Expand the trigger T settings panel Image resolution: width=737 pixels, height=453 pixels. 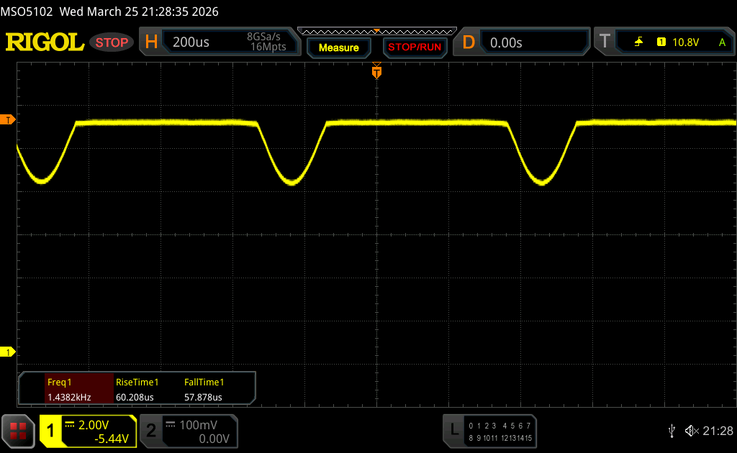[605, 42]
